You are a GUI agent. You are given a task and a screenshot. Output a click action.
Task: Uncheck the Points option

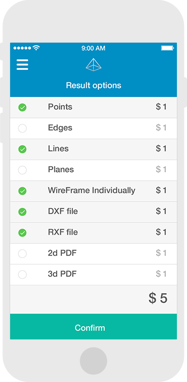tap(22, 108)
